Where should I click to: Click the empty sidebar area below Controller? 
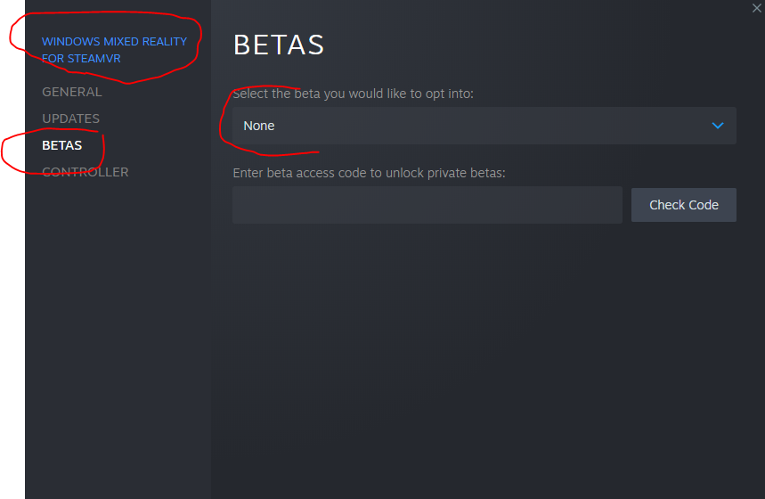tap(118, 337)
